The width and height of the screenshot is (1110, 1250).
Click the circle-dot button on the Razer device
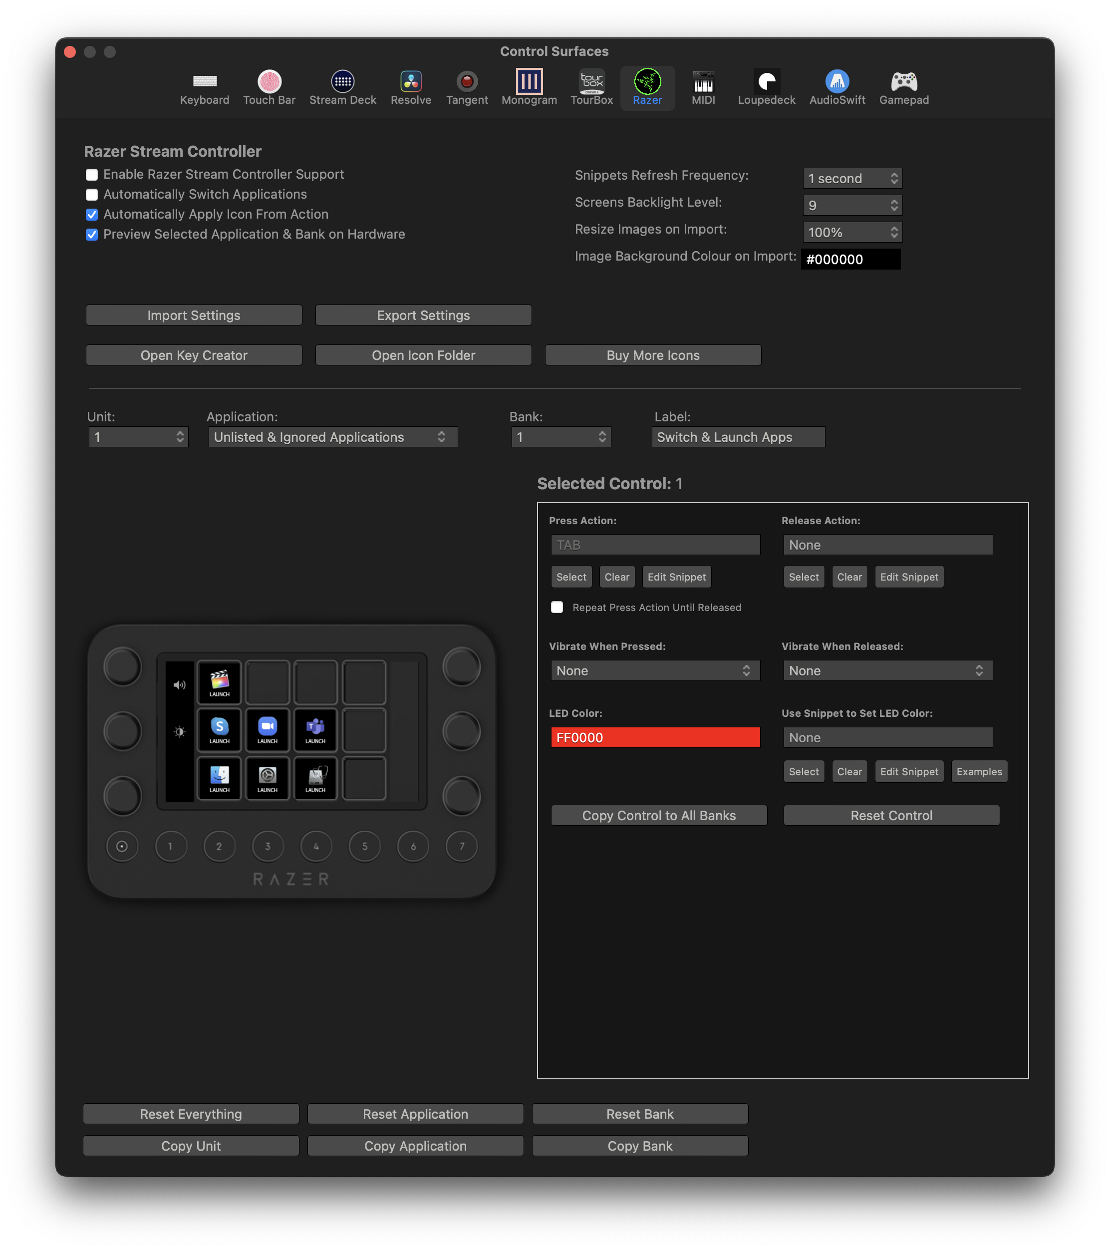[122, 846]
